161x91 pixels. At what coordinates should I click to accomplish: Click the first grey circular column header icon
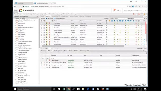click(136, 21)
